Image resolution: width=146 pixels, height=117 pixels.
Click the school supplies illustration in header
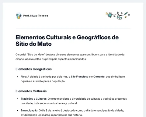point(118,16)
